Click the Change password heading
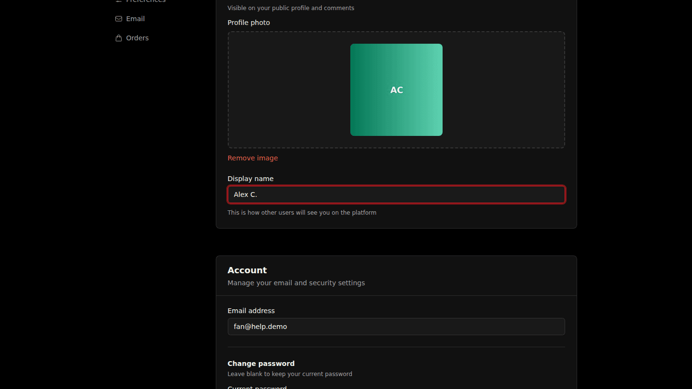Image resolution: width=692 pixels, height=389 pixels. tap(261, 364)
